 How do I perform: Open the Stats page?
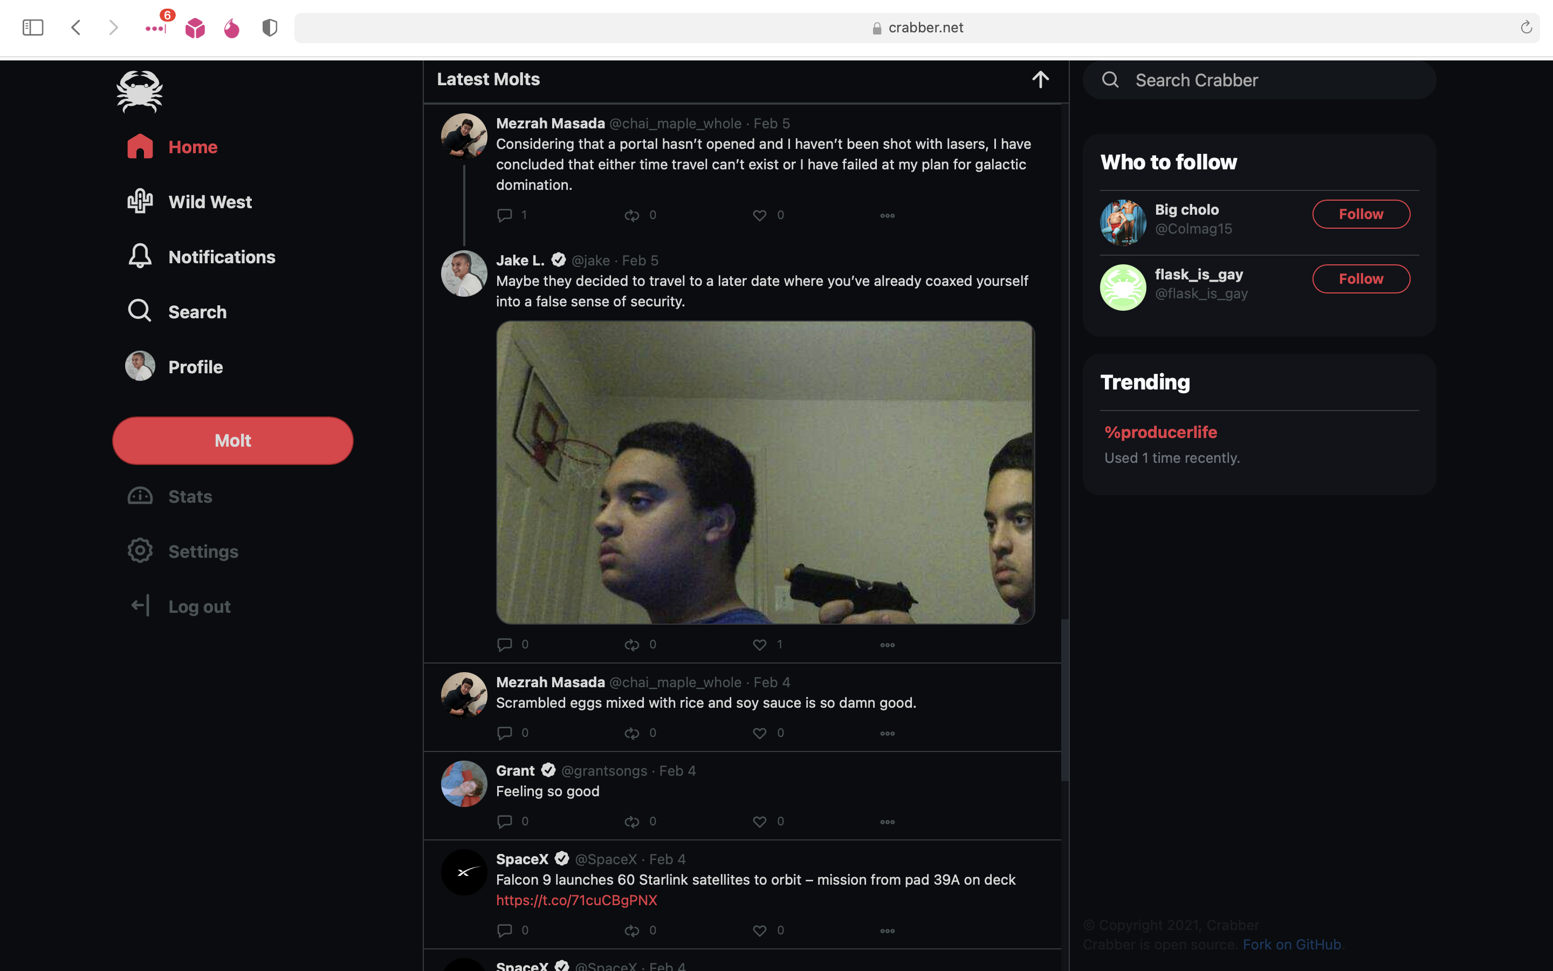[x=190, y=496]
